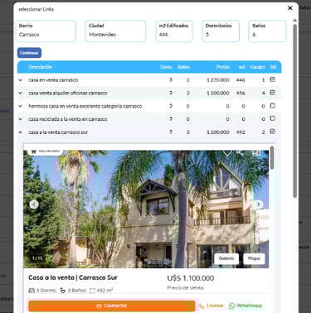Edit the m2 Edificados field
This screenshot has width=311, height=313.
[174, 31]
